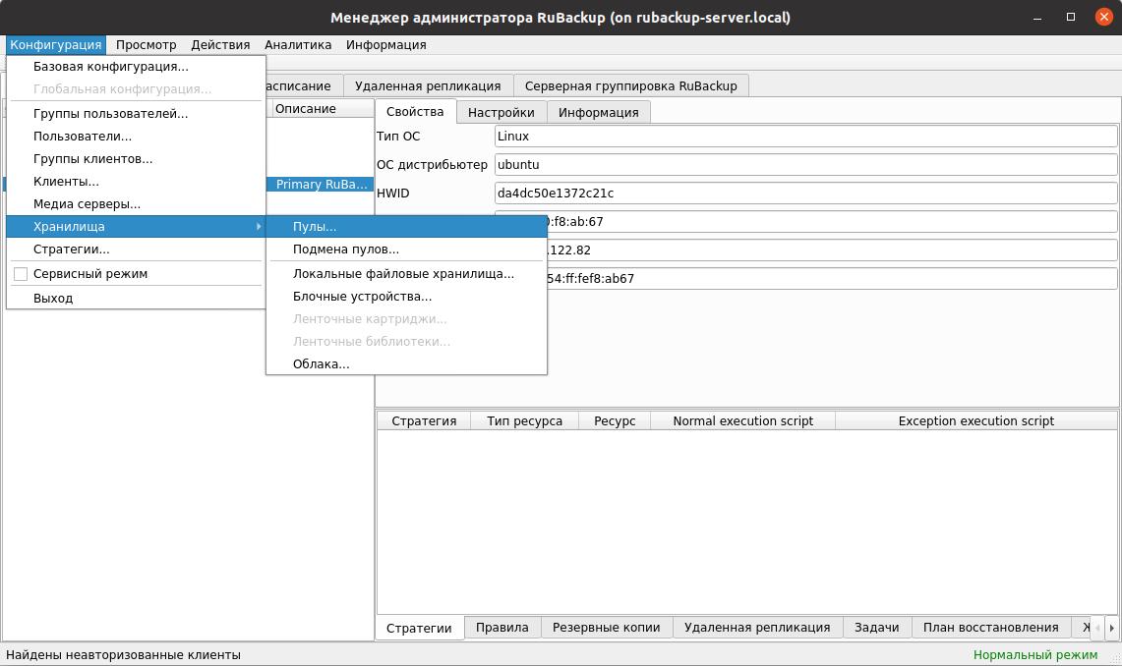Switch to the Настройки tab
This screenshot has width=1122, height=666.
click(x=501, y=112)
